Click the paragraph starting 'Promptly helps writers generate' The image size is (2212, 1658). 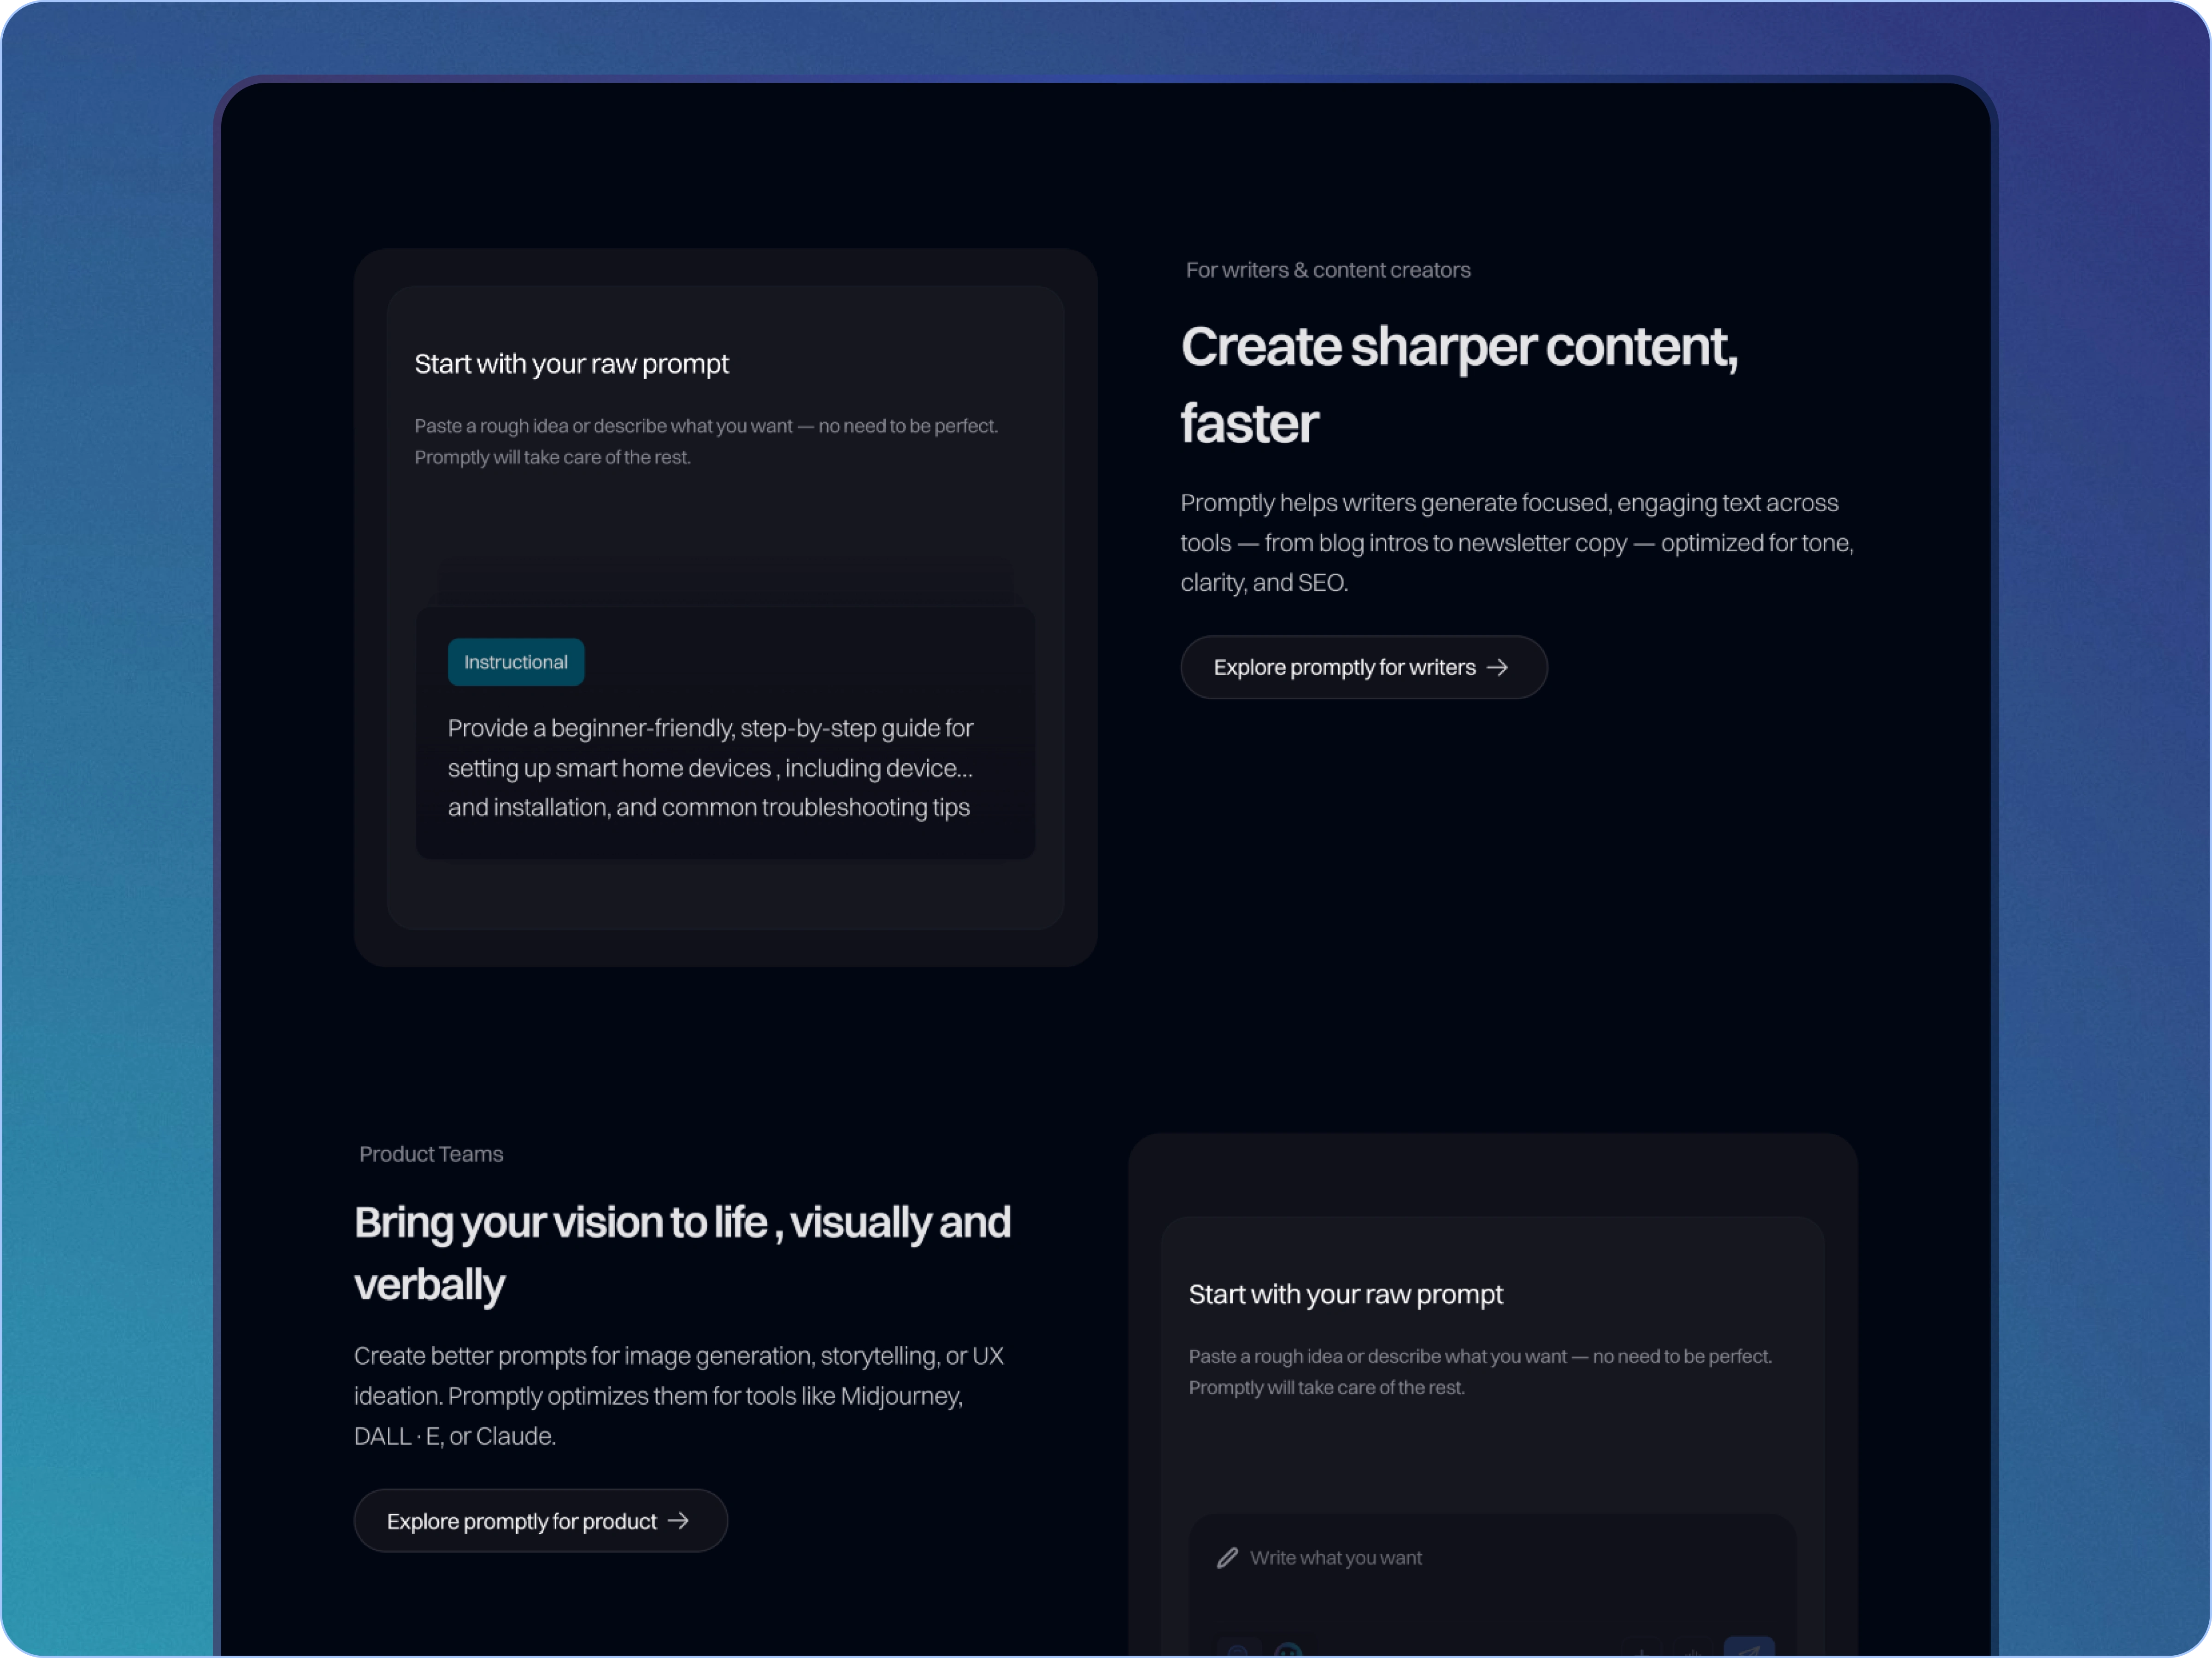click(x=1517, y=543)
